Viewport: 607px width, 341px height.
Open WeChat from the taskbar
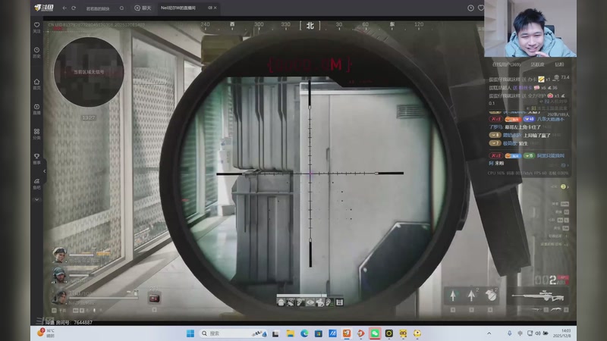click(375, 333)
